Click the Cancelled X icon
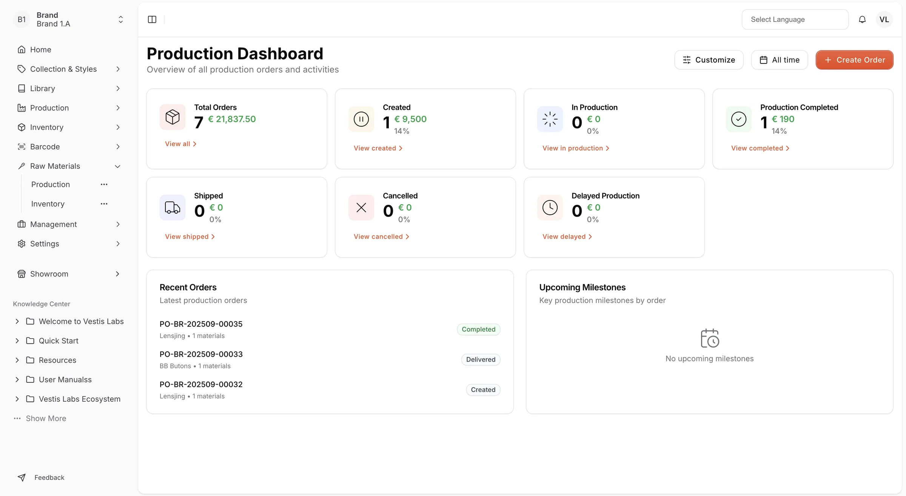Screen dimensions: 906x496 361,208
